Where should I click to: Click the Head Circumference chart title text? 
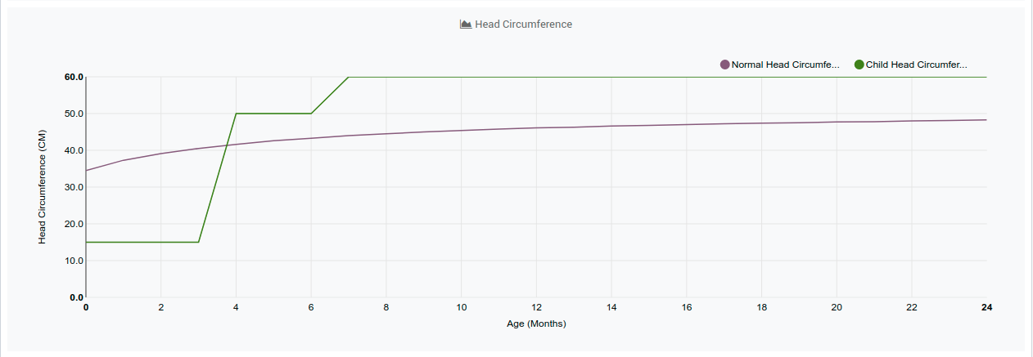[523, 25]
